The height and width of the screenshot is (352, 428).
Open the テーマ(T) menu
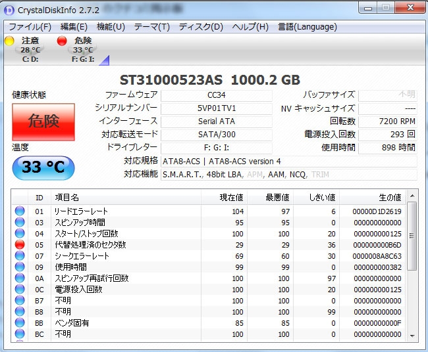151,27
